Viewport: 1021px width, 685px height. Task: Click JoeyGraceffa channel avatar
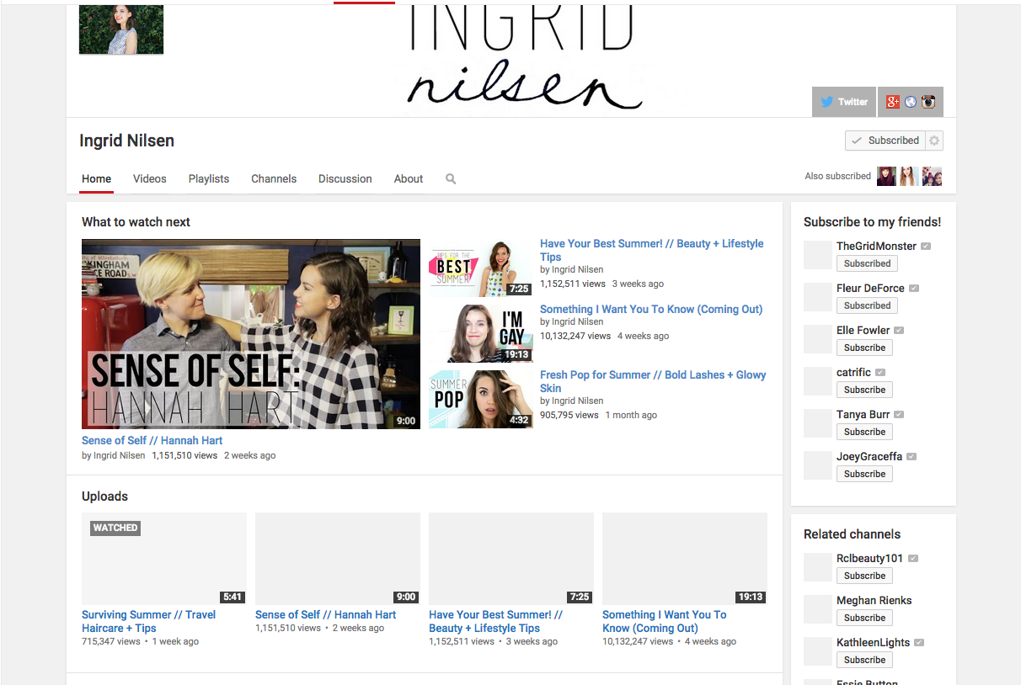pyautogui.click(x=818, y=465)
